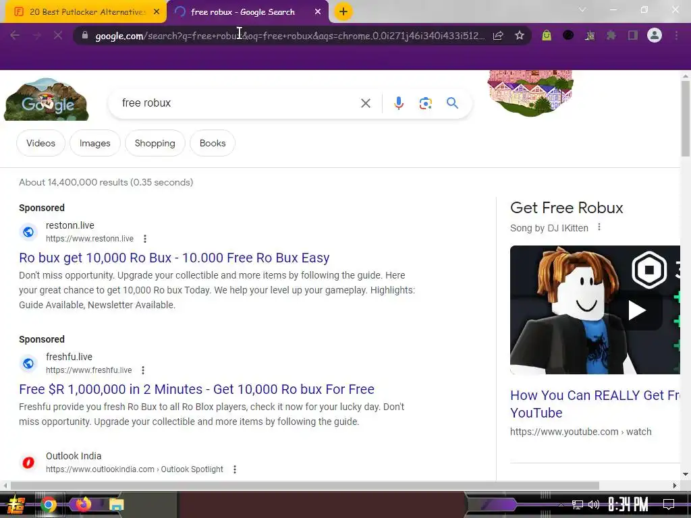Image resolution: width=691 pixels, height=518 pixels.
Task: Click the Outlook India red favicon
Action: 28,463
